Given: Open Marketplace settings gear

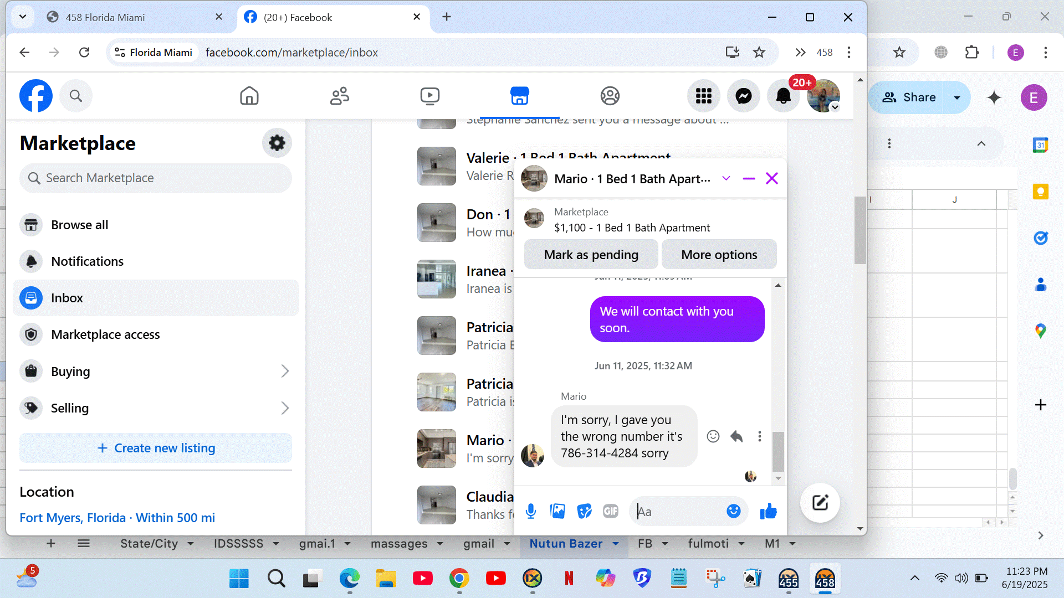Looking at the screenshot, I should pyautogui.click(x=277, y=143).
